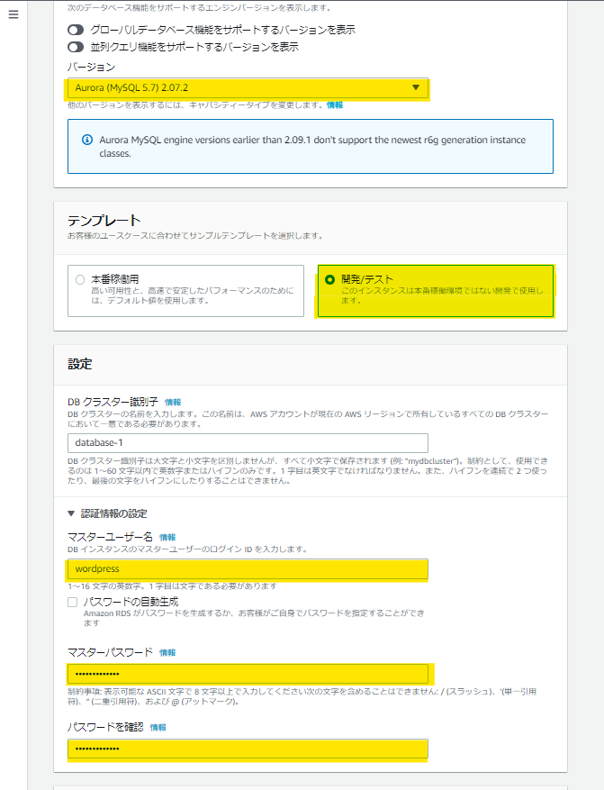The height and width of the screenshot is (790, 604).
Task: Toggle parallel query feature version display
Action: [76, 47]
